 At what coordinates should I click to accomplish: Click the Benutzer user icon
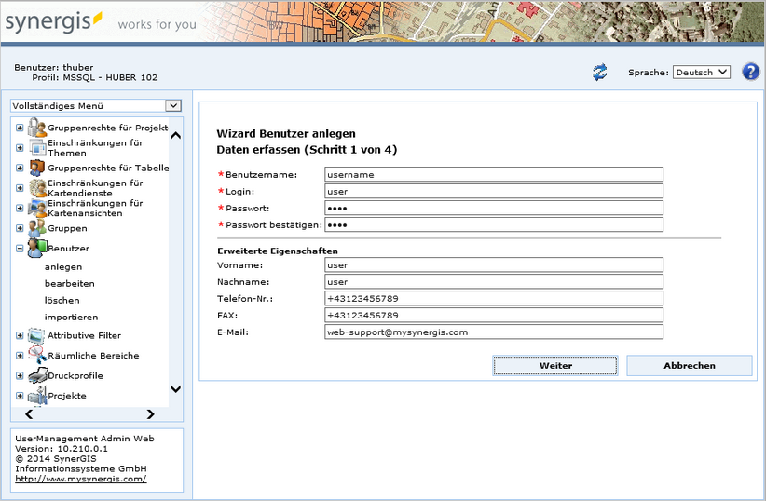36,249
